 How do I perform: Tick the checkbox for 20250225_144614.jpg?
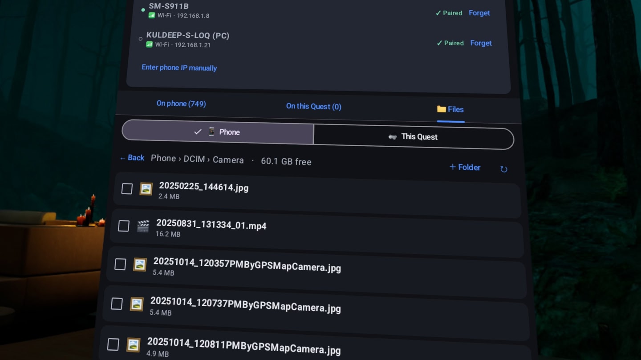[127, 188]
